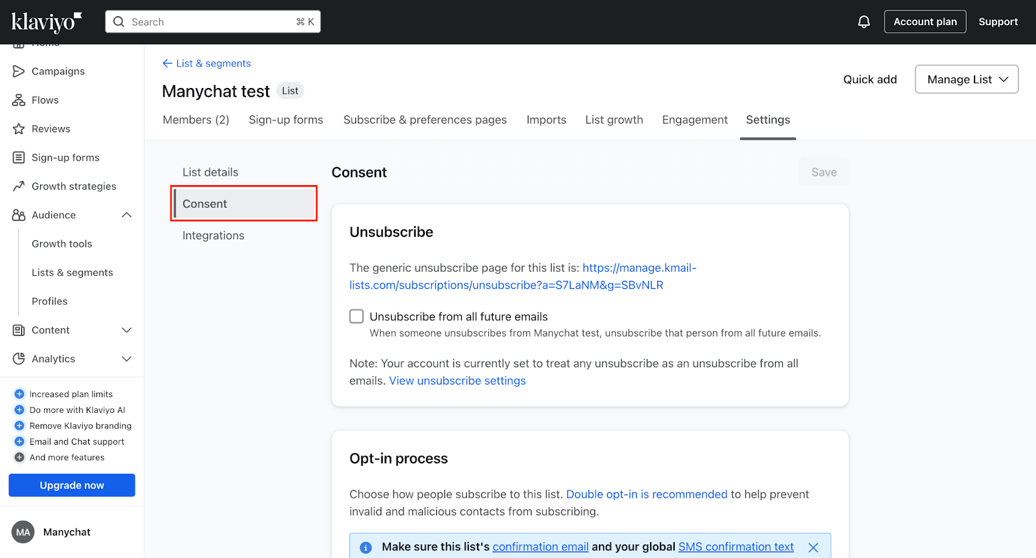1036x558 pixels.
Task: Open Sign-up forms in the sidebar
Action: tap(65, 158)
